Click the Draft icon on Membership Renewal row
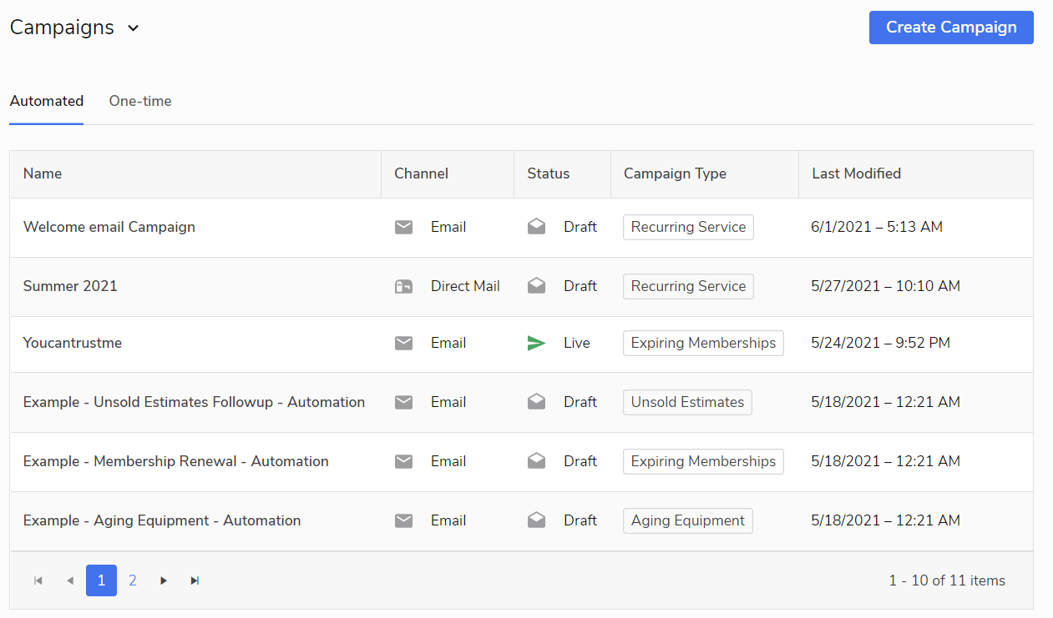1053x618 pixels. [537, 460]
